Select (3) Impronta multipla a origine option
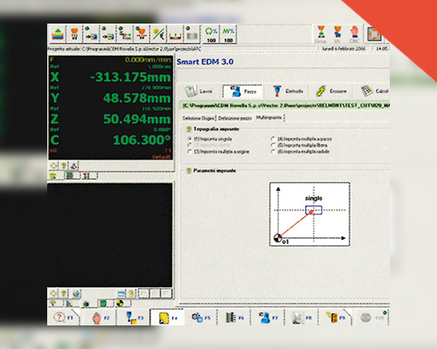Screen dimensions: 437x349 click(218, 152)
